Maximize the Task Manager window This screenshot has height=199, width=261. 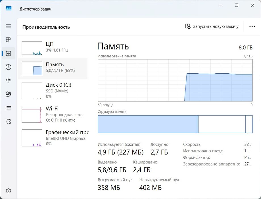click(236, 5)
